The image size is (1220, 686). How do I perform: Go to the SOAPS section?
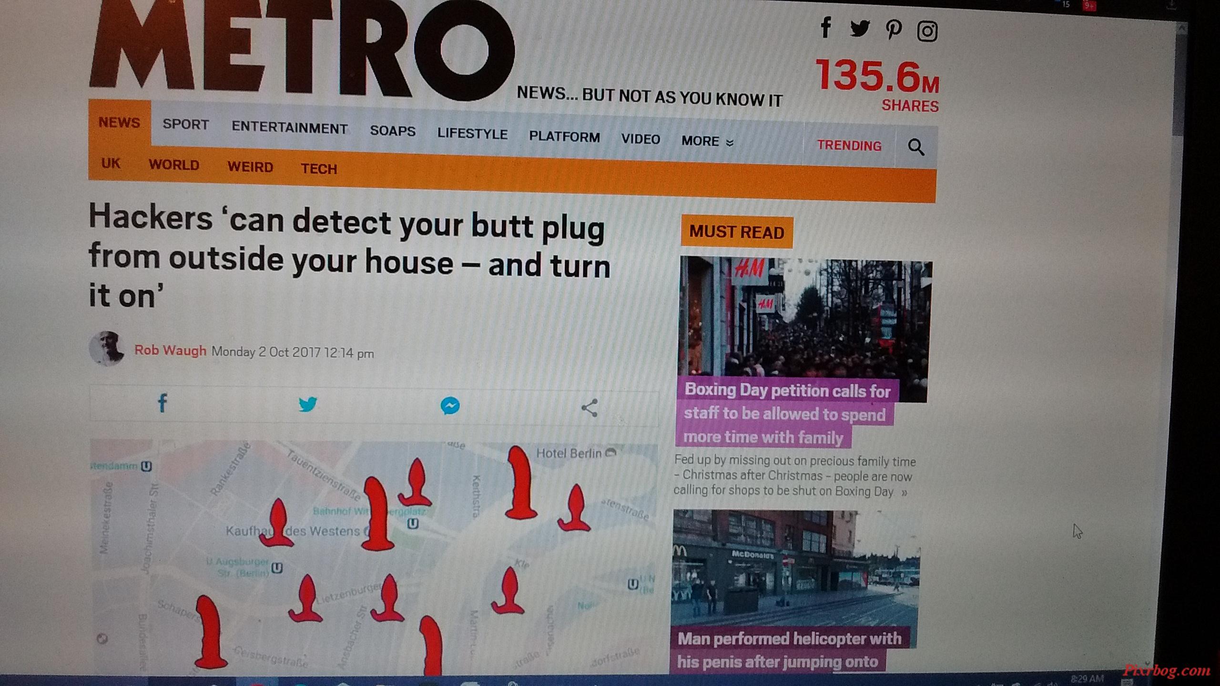[x=393, y=131]
